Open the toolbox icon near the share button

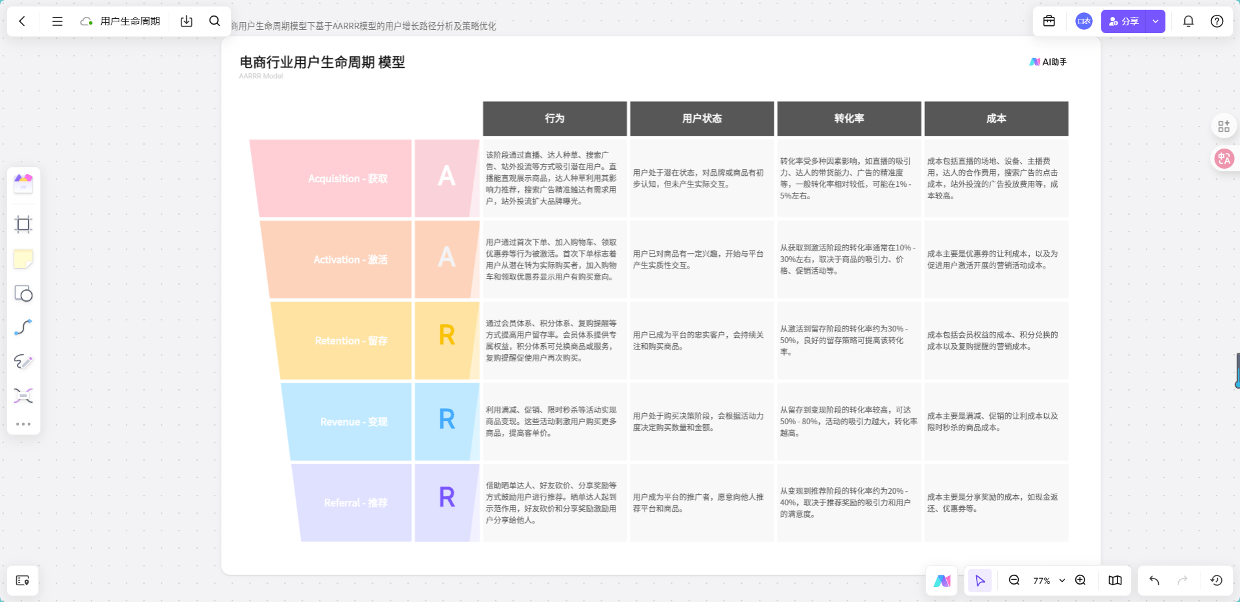[1049, 21]
